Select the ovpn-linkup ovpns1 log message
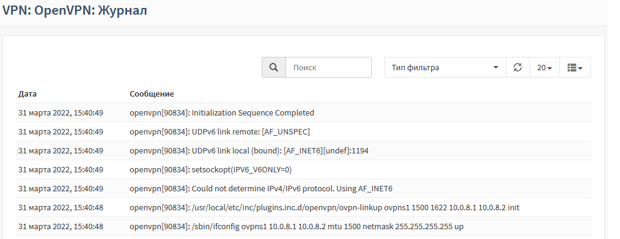 (x=325, y=208)
